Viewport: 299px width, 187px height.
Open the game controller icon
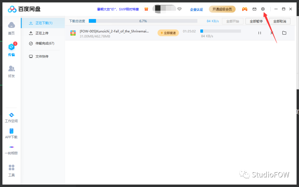245,9
